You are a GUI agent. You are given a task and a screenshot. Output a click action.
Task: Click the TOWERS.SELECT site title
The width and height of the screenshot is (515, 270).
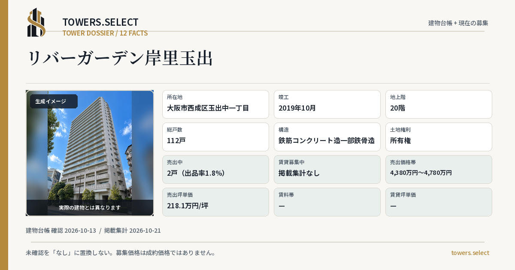tap(100, 22)
